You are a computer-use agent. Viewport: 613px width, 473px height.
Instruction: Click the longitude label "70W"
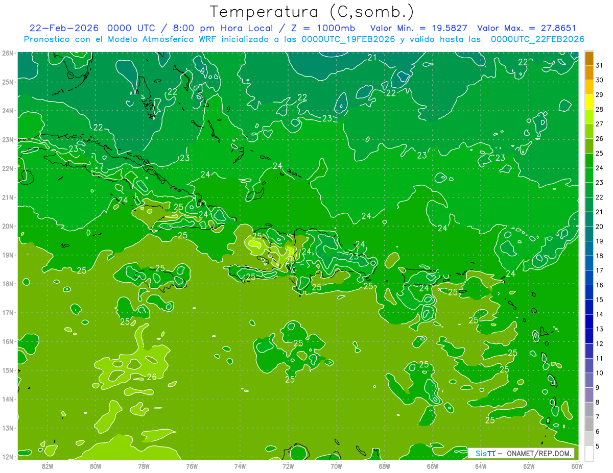point(336,466)
